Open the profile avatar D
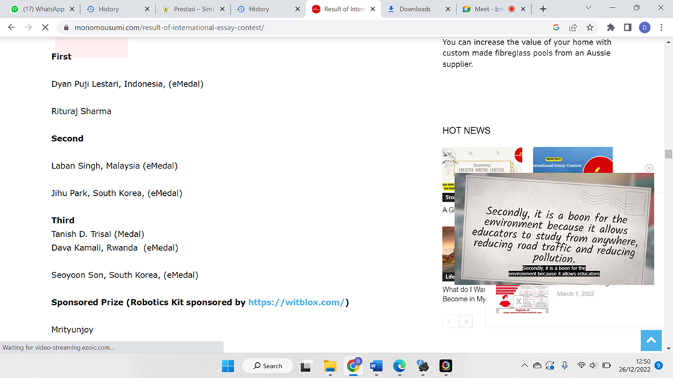This screenshot has height=378, width=673. pyautogui.click(x=644, y=27)
